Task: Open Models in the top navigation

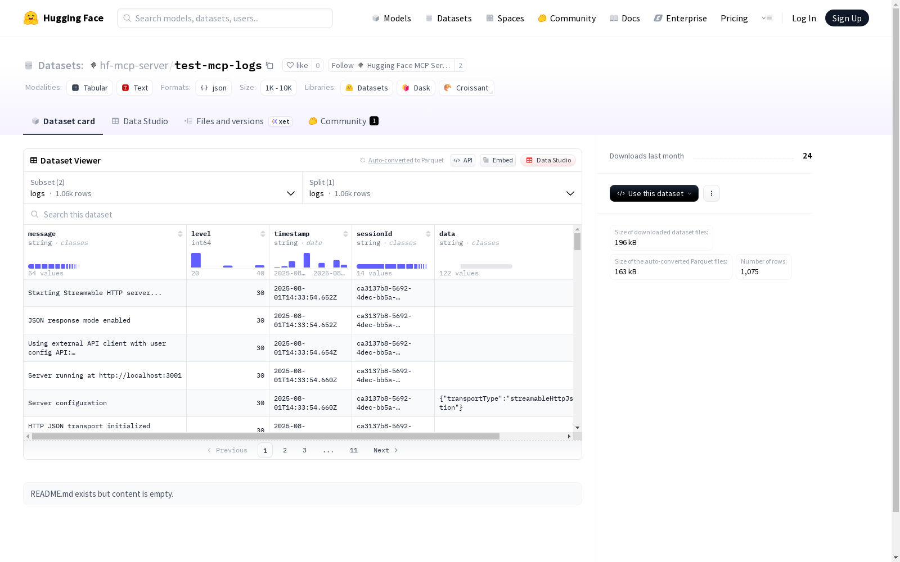Action: pos(391,18)
